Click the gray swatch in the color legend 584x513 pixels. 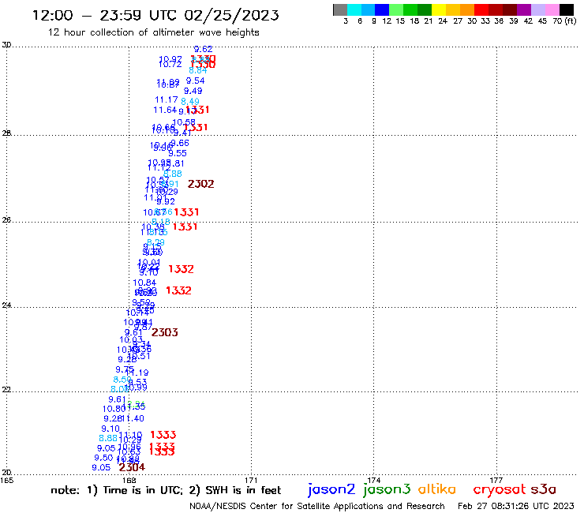[340, 9]
